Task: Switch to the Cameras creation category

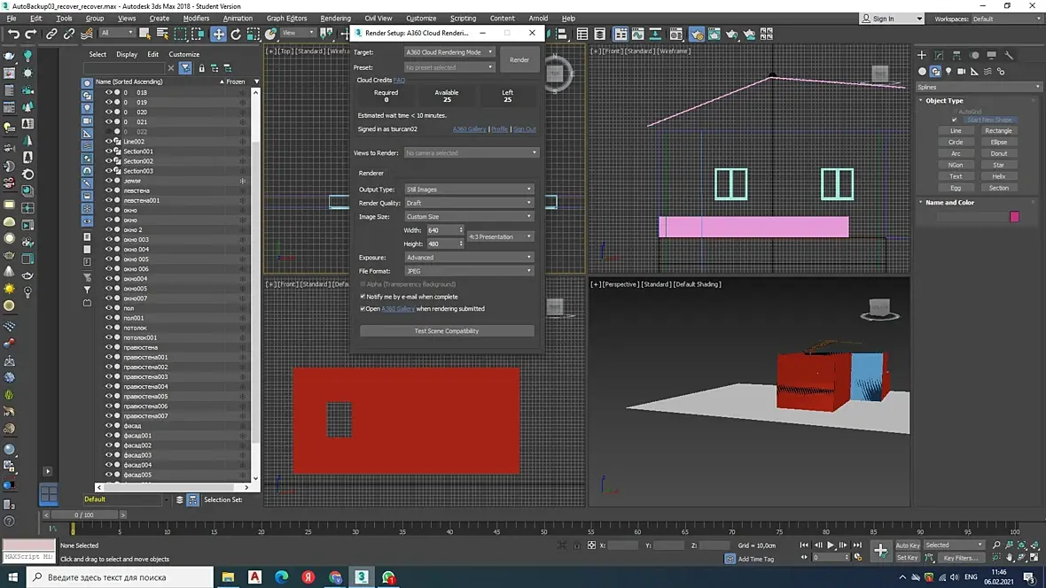Action: tap(961, 72)
